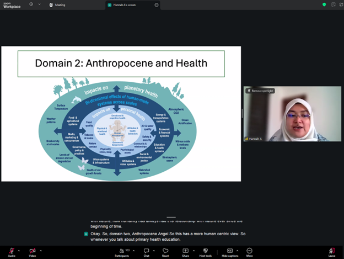Click the Remove spotlight button

pos(259,91)
